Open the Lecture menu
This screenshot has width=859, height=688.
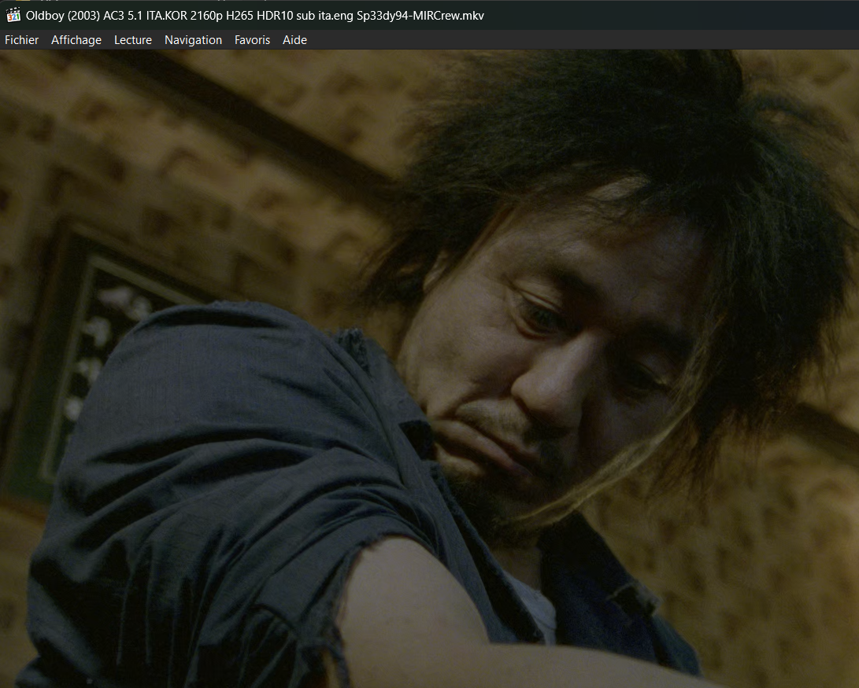132,40
